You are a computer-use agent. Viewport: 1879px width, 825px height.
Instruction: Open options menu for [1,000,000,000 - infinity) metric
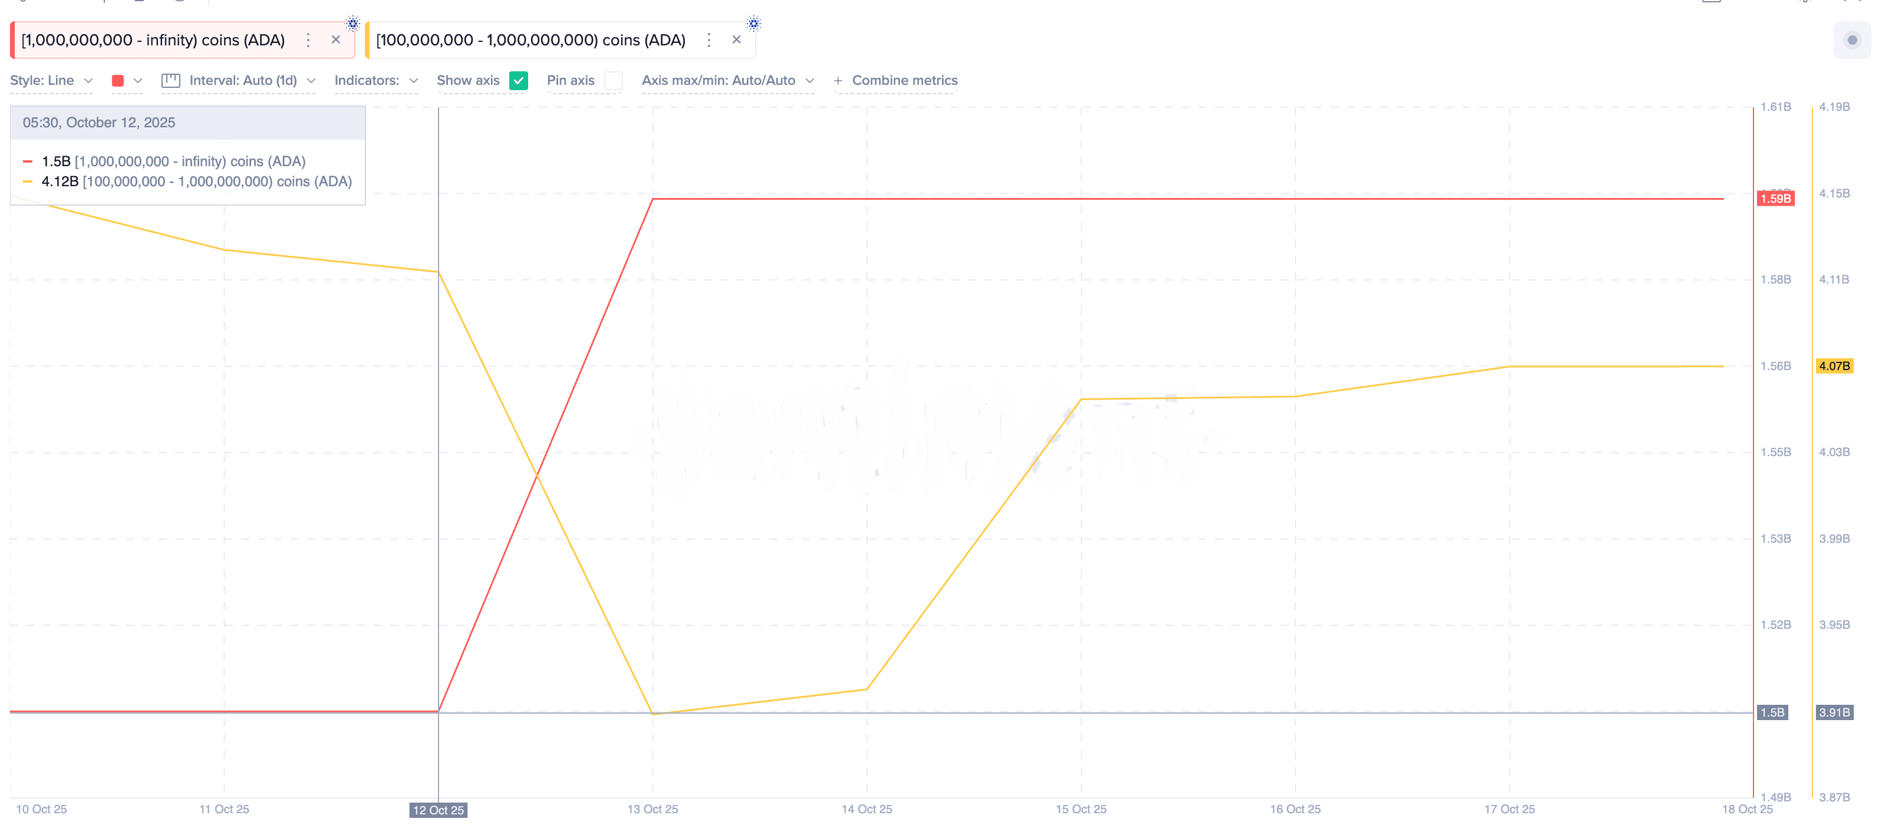(308, 40)
